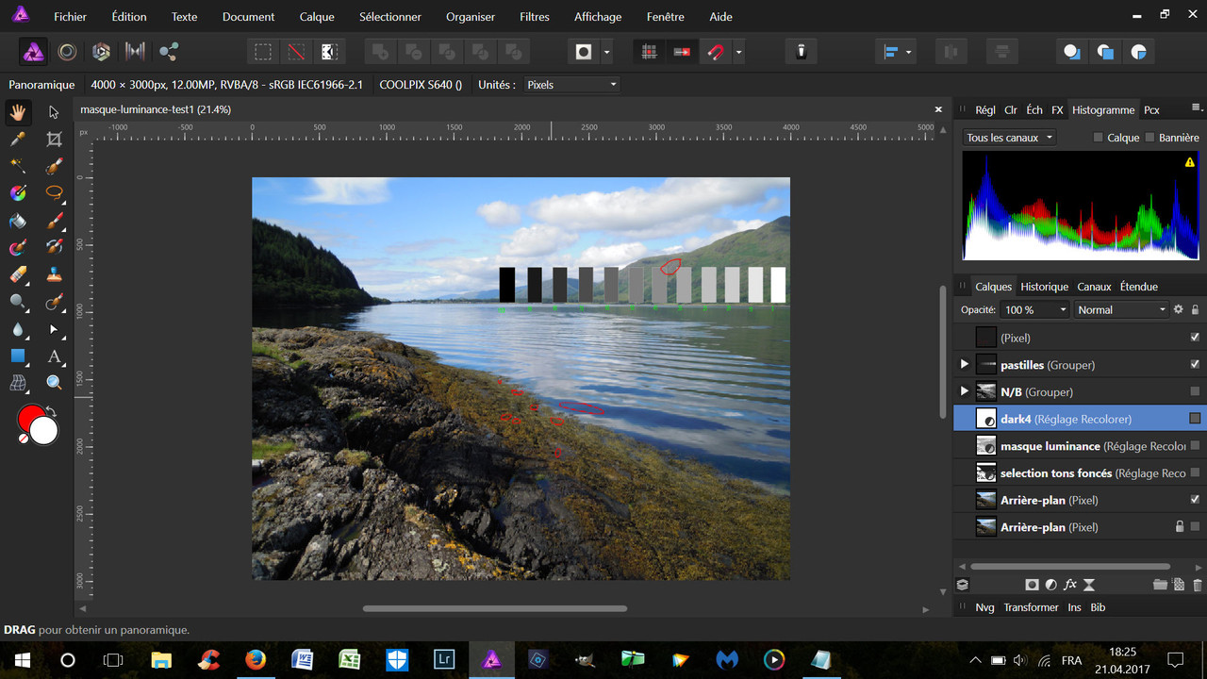The width and height of the screenshot is (1207, 679).
Task: Check the Calque option in Histogramme
Action: click(1098, 138)
